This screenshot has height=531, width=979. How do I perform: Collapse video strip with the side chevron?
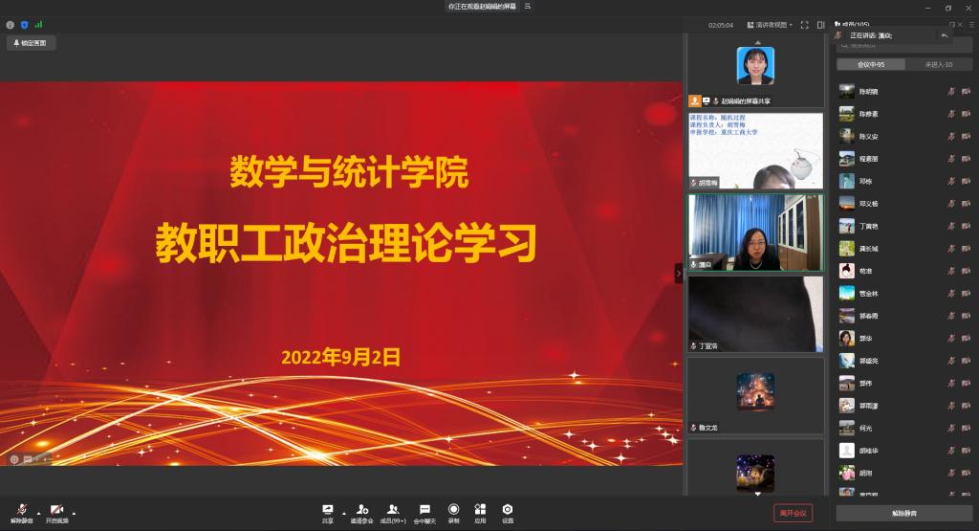pos(679,274)
